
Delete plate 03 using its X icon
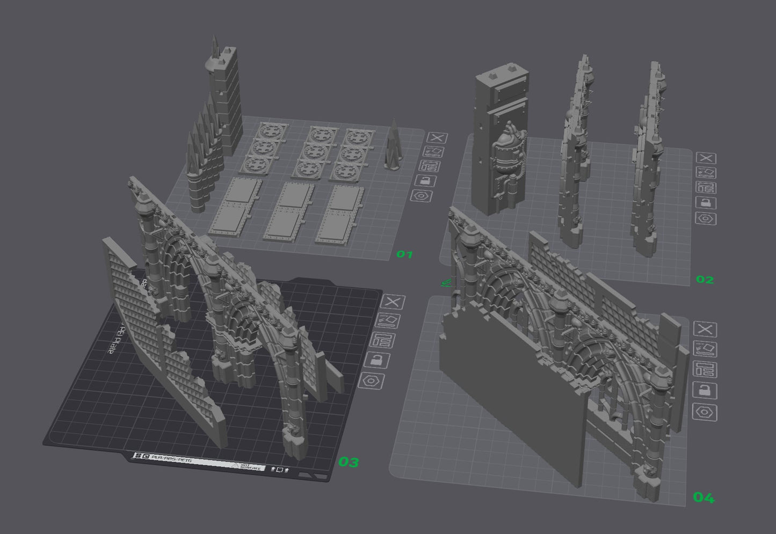coord(393,302)
